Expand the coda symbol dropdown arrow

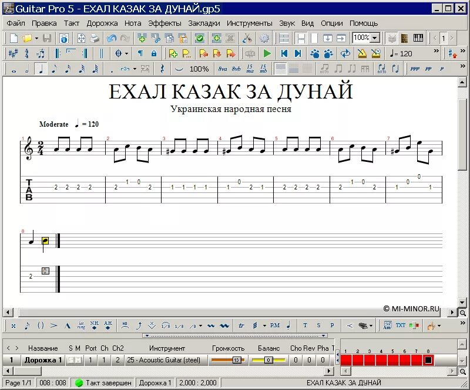tap(126, 54)
